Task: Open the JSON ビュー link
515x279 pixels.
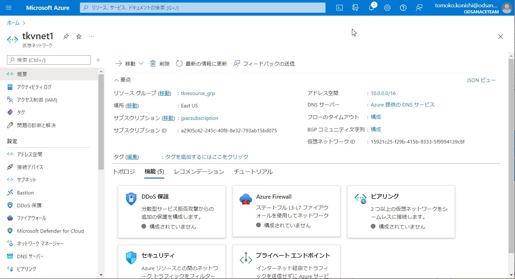Action: 481,80
